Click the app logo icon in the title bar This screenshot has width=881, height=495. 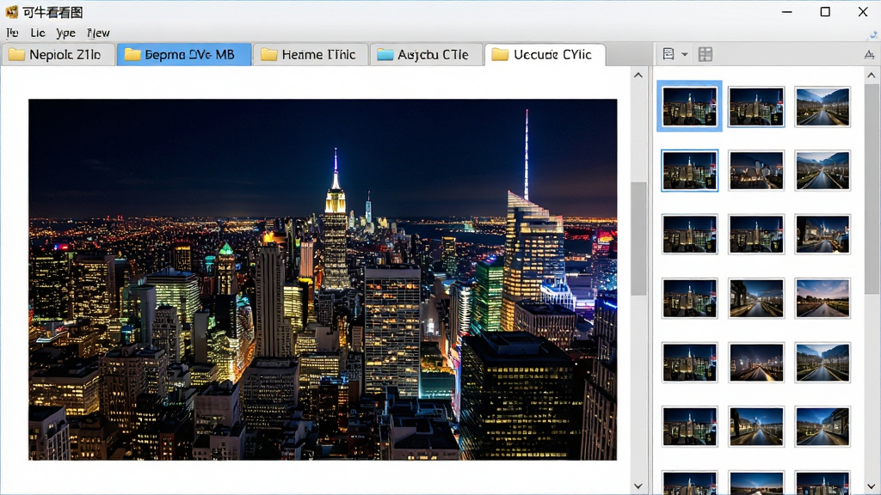[x=11, y=12]
